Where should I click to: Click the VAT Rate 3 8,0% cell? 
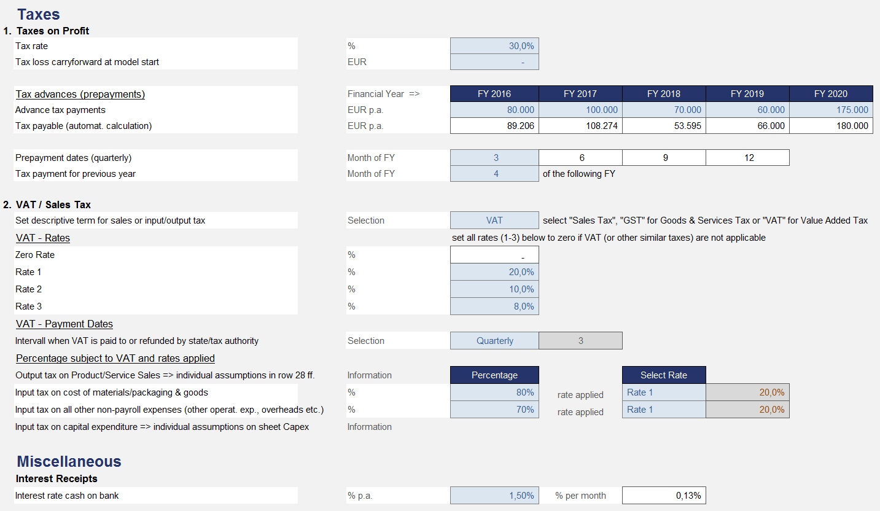click(x=494, y=306)
